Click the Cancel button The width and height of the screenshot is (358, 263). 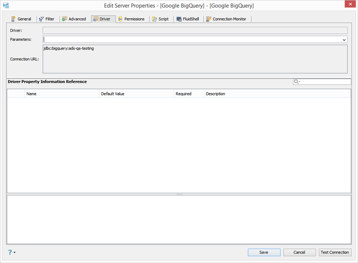[299, 252]
